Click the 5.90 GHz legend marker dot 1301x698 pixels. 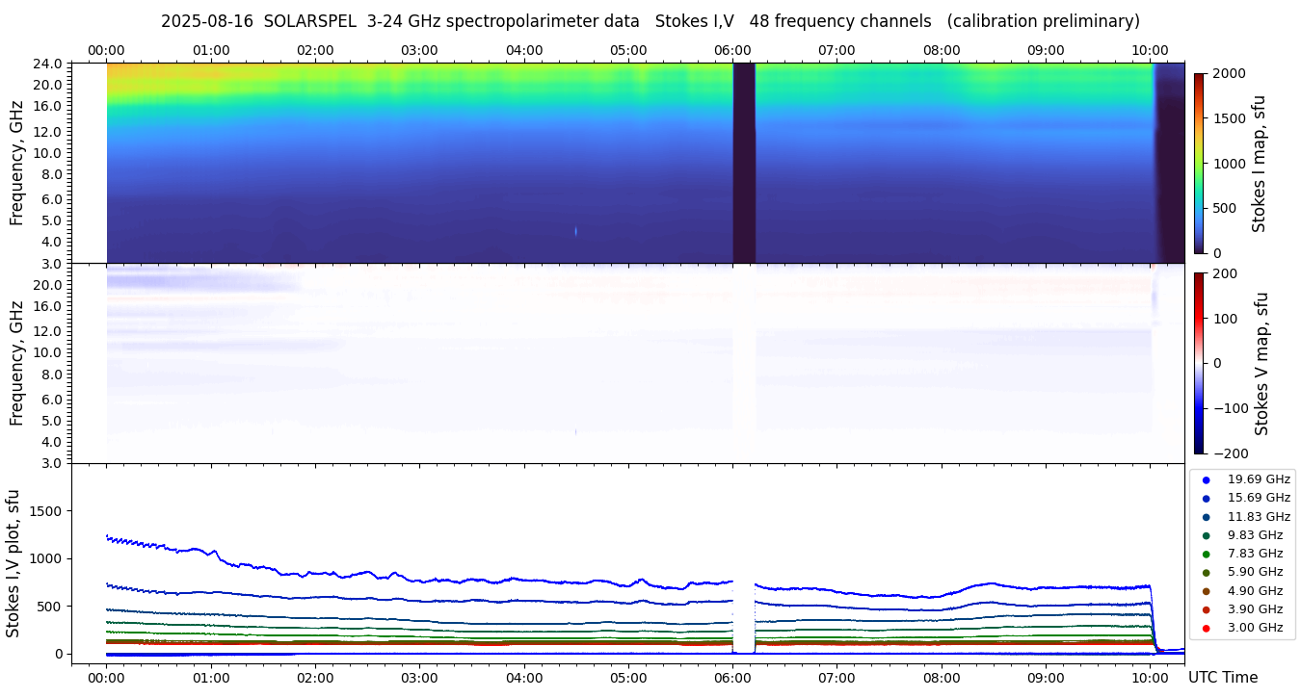tap(1206, 573)
